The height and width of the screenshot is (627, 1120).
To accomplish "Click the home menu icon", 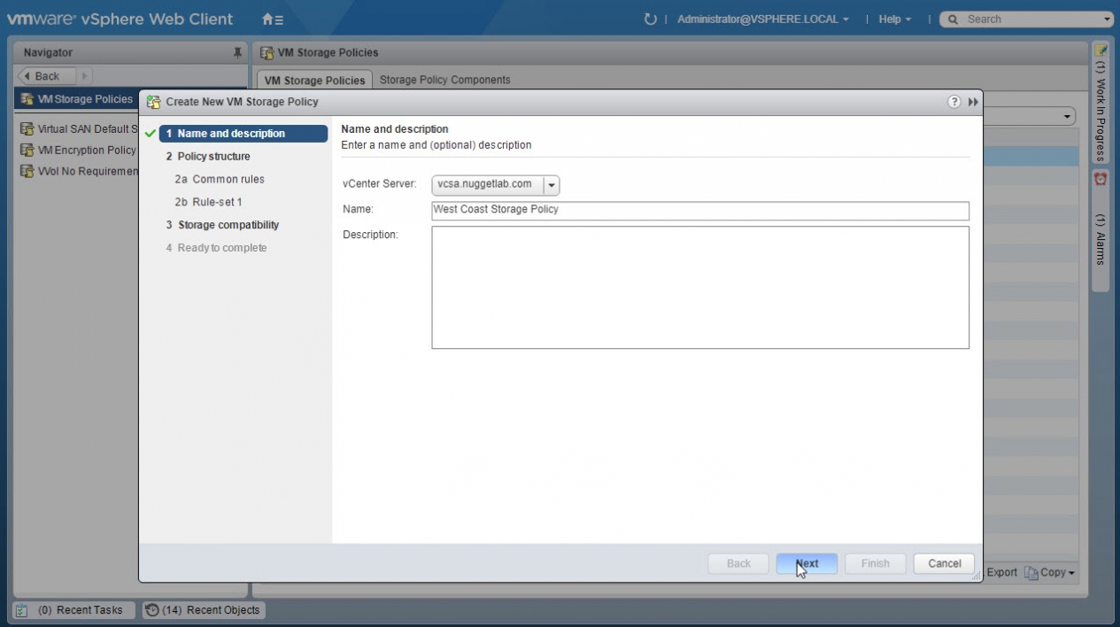I will [x=273, y=19].
